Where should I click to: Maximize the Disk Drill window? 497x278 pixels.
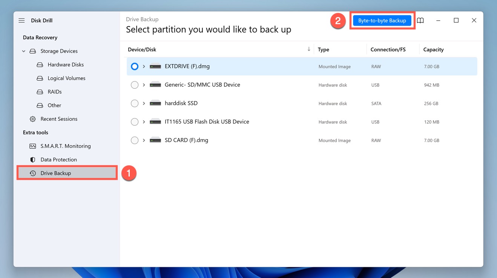pyautogui.click(x=456, y=20)
